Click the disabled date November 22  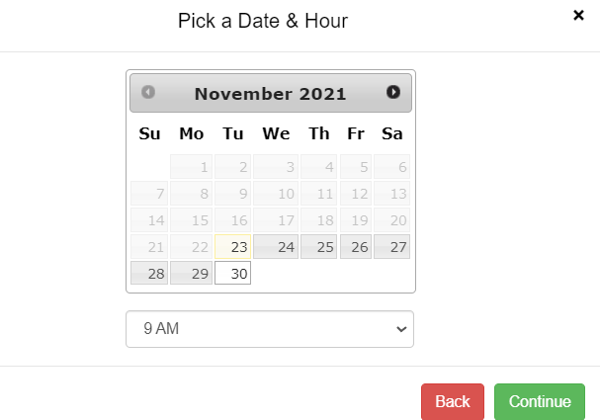[191, 247]
